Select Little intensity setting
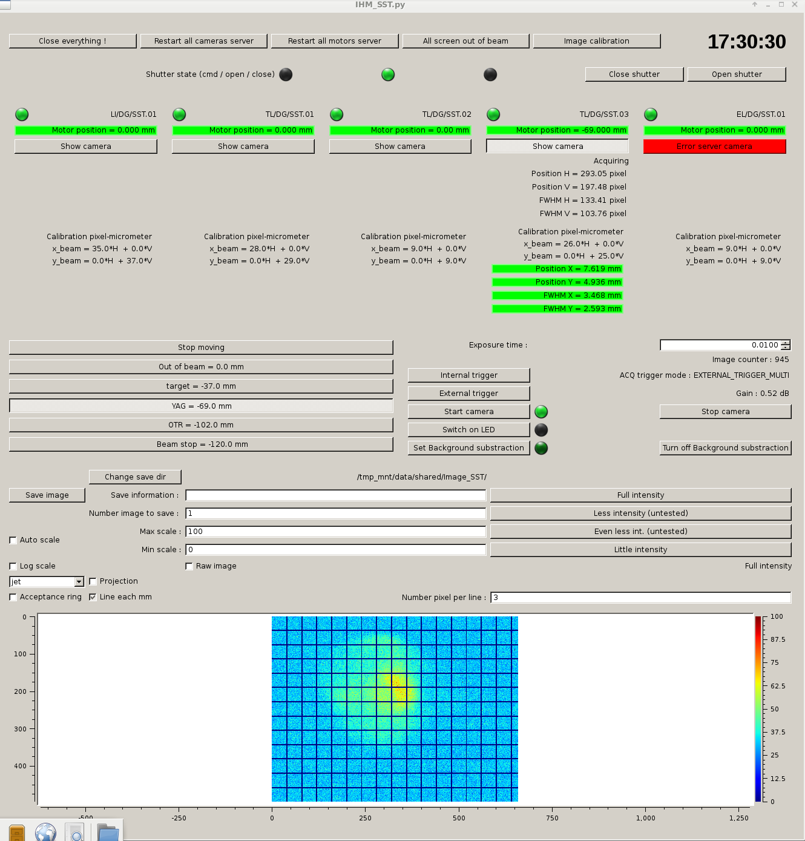The image size is (805, 841). coord(640,550)
